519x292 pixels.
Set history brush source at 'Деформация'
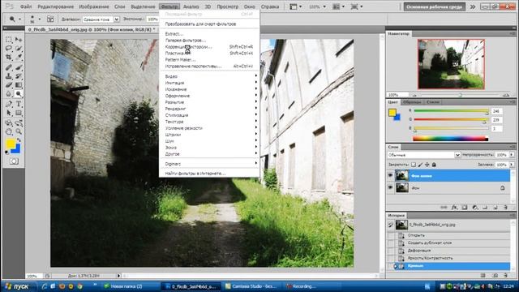click(x=391, y=251)
